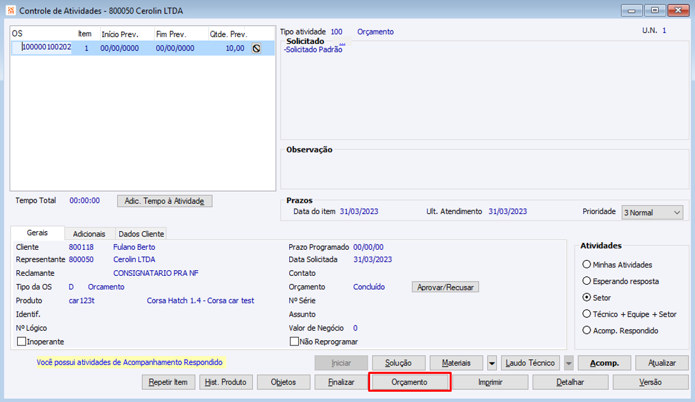Image resolution: width=695 pixels, height=402 pixels.
Task: Open the Materiais button
Action: [456, 363]
